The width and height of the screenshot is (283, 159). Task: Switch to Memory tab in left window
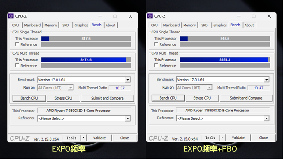coord(50,25)
